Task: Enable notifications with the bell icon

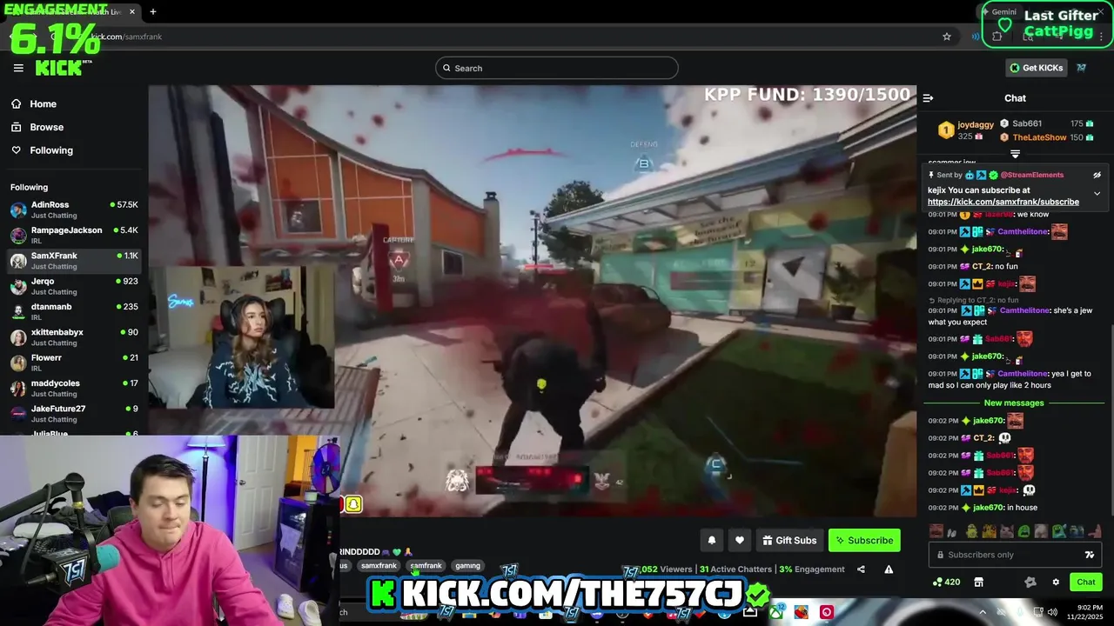Action: (712, 540)
